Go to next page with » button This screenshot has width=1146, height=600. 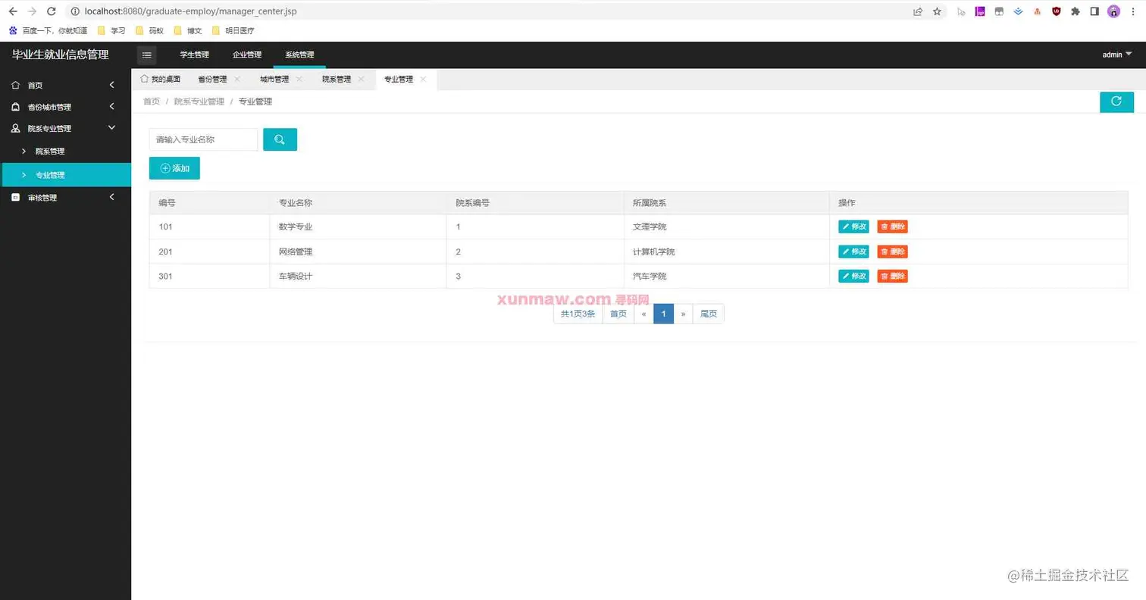tap(683, 314)
